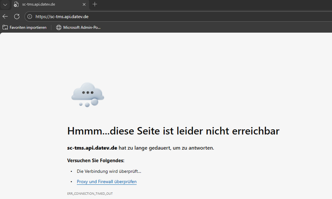Click Proxy und Firewall überprüfen link
This screenshot has width=332, height=199.
pyautogui.click(x=106, y=182)
